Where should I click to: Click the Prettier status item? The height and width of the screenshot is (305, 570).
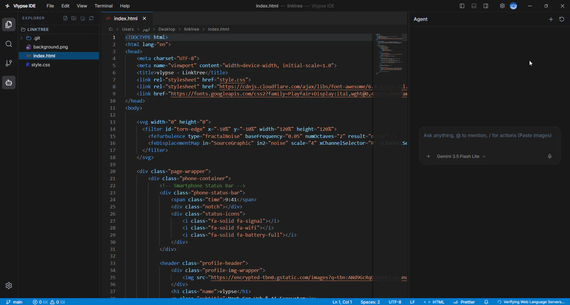point(464,302)
